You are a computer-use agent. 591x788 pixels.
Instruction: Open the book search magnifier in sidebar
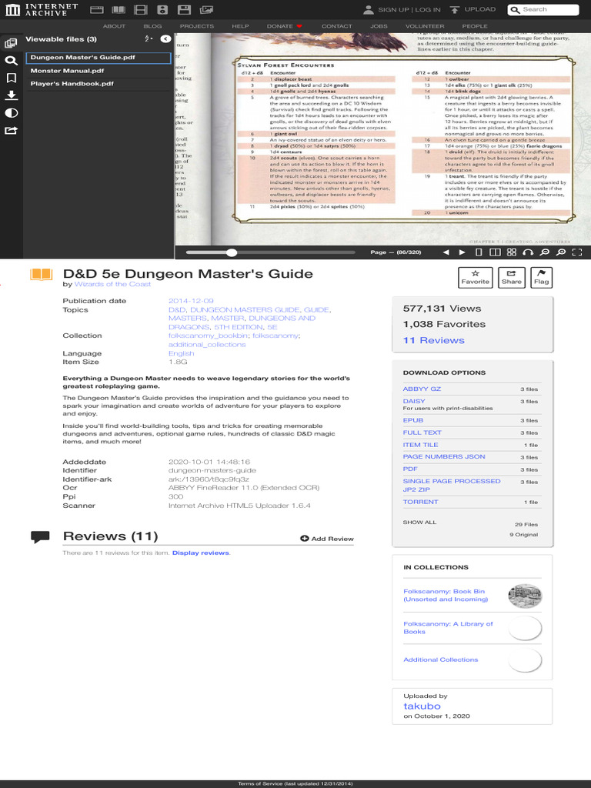click(x=11, y=61)
